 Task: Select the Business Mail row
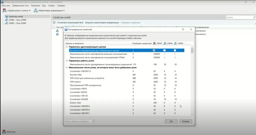126,75
